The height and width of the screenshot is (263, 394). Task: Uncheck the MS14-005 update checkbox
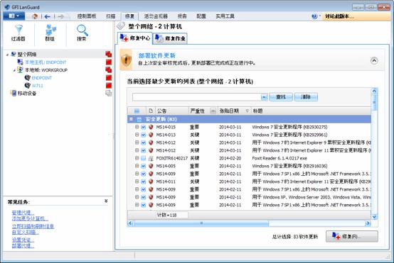143,166
